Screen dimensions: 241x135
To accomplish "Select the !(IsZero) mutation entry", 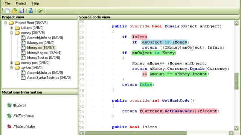I will click(x=19, y=105).
